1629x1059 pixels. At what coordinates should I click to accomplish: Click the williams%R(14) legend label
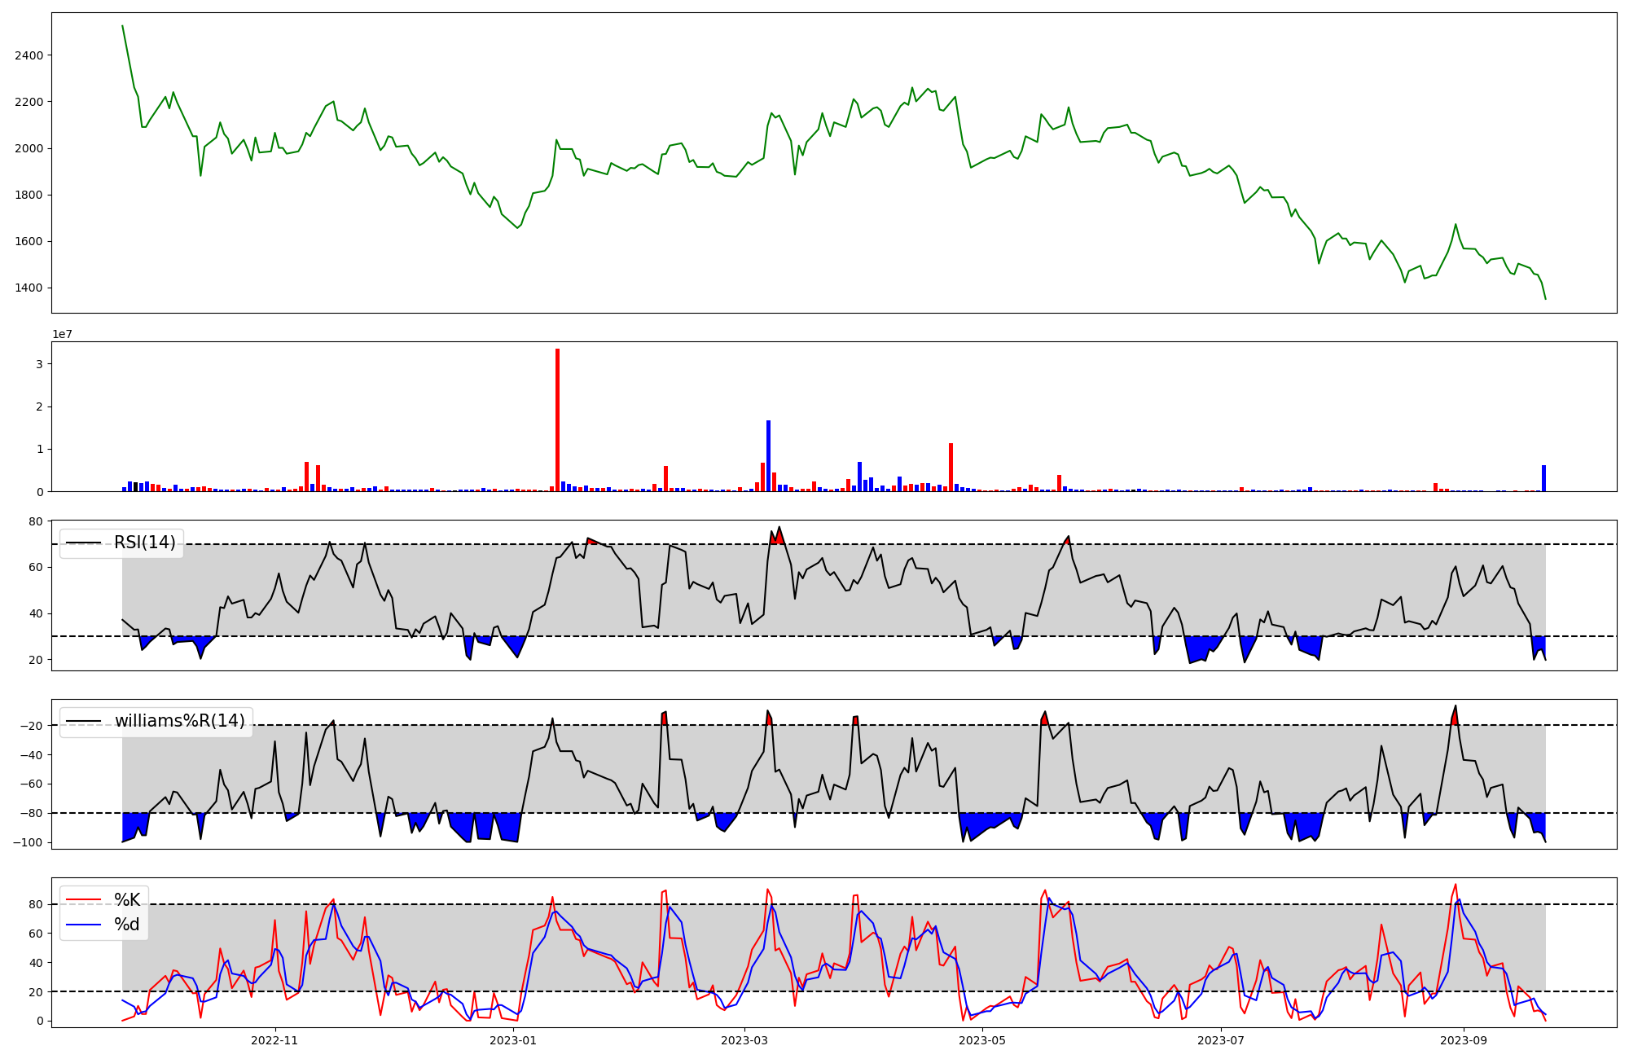pos(179,721)
